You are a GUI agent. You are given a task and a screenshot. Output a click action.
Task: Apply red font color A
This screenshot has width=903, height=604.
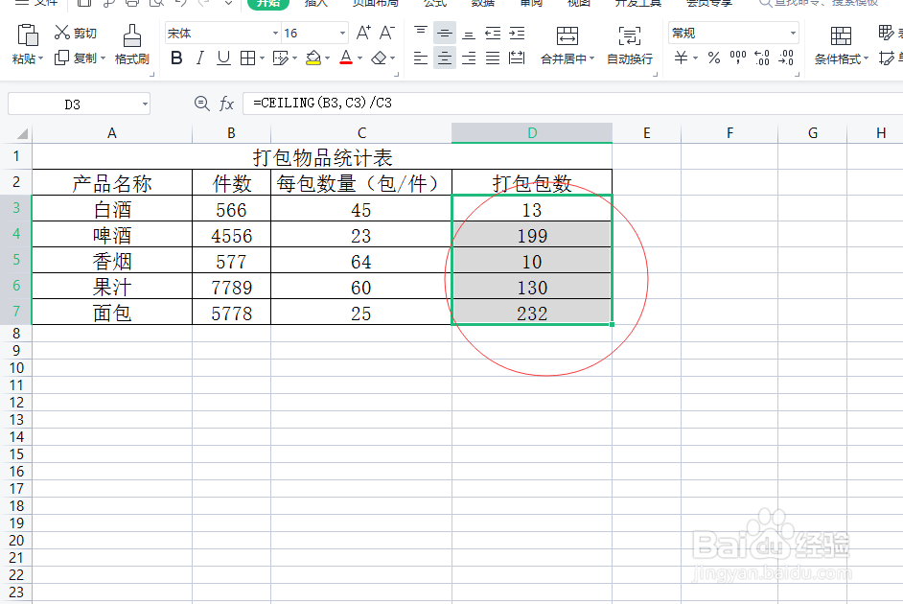[345, 58]
